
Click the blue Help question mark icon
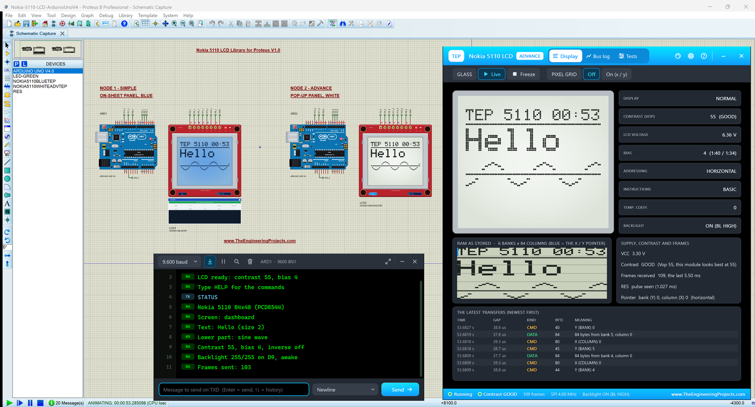pos(124,24)
